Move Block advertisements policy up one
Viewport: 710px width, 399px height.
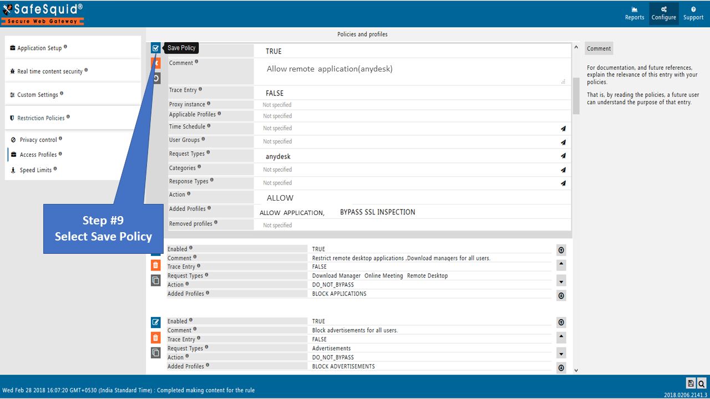pyautogui.click(x=561, y=337)
